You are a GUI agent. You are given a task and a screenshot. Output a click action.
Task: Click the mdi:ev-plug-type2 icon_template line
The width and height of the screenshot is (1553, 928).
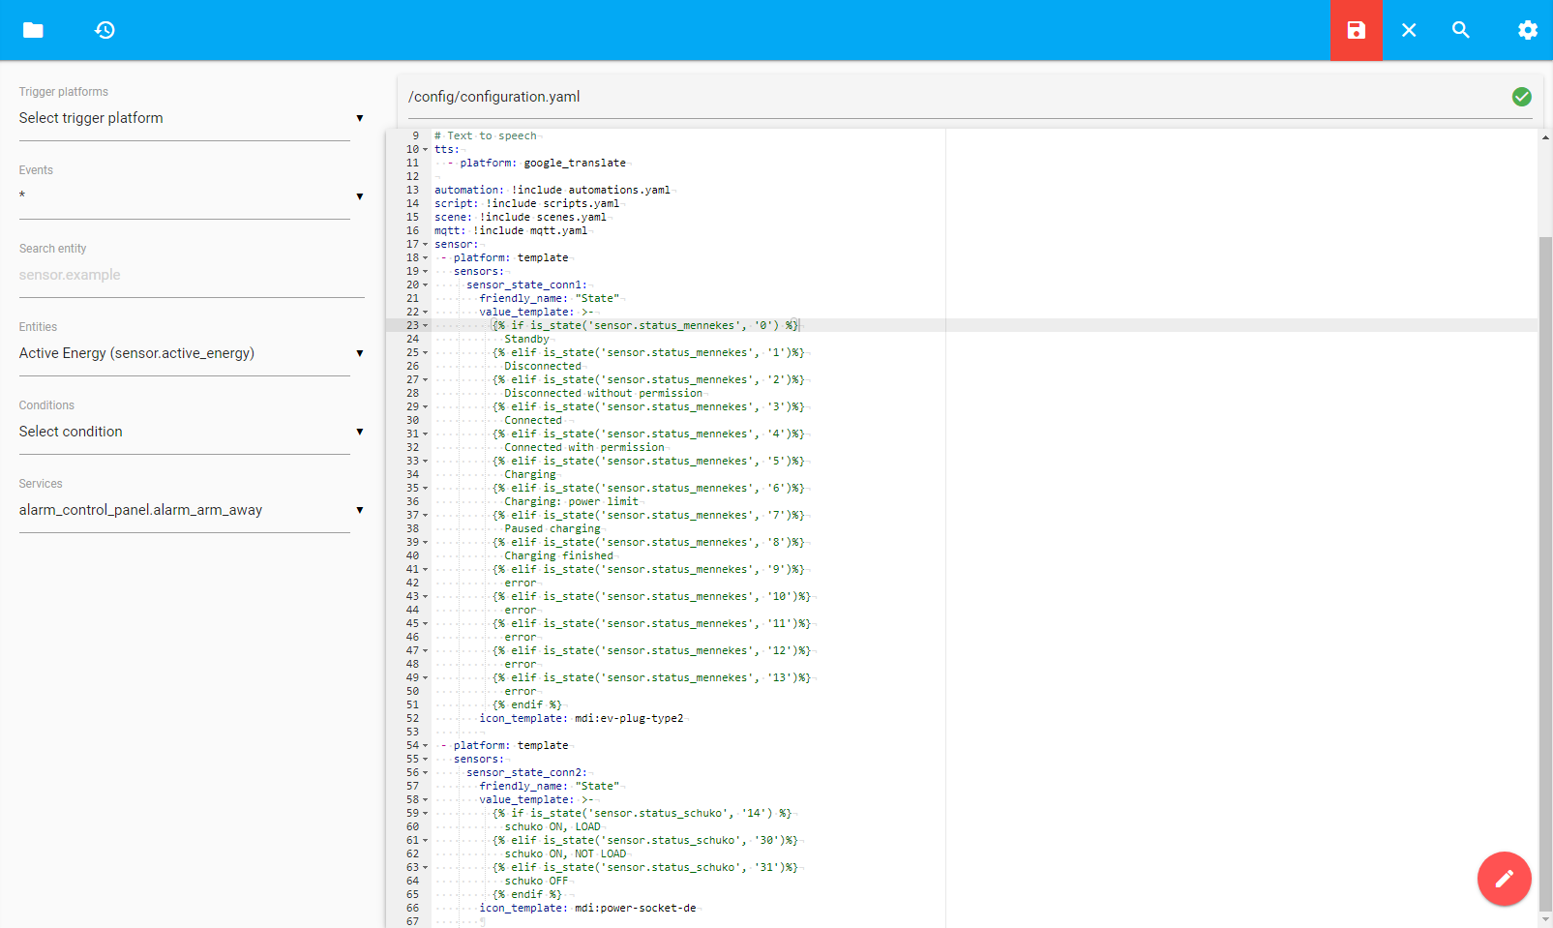point(582,718)
